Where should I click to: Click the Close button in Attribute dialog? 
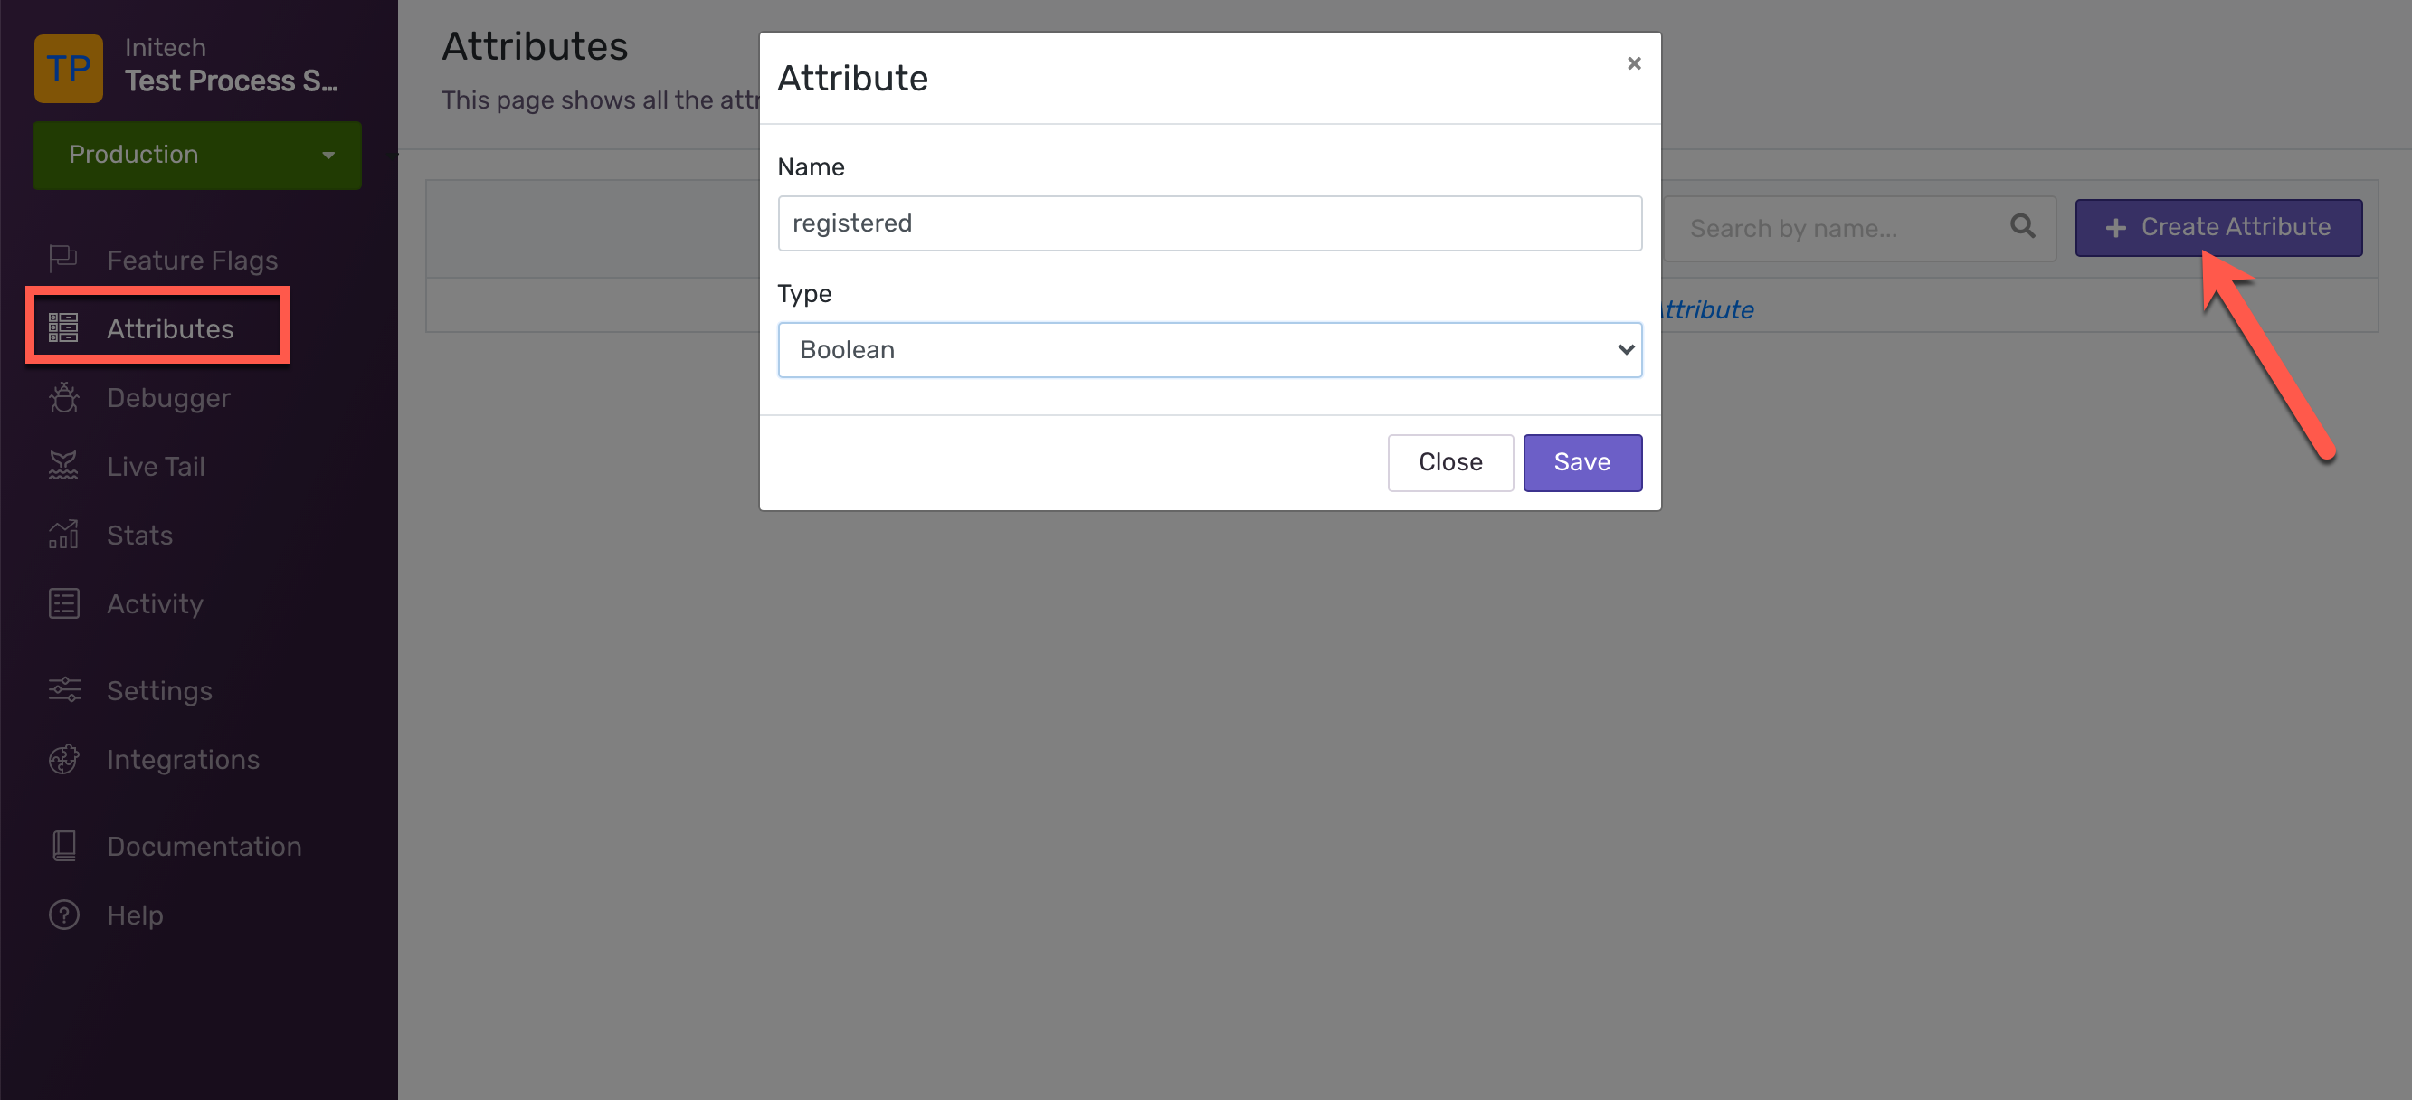click(1450, 461)
